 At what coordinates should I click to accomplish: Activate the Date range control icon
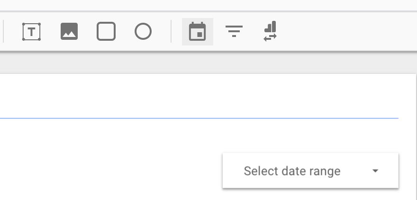[x=197, y=31]
